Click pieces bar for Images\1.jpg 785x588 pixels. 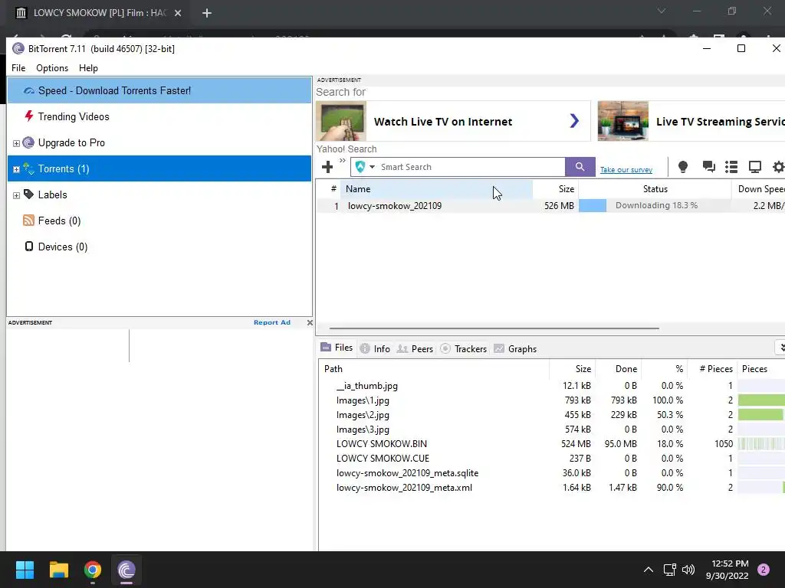click(x=761, y=400)
